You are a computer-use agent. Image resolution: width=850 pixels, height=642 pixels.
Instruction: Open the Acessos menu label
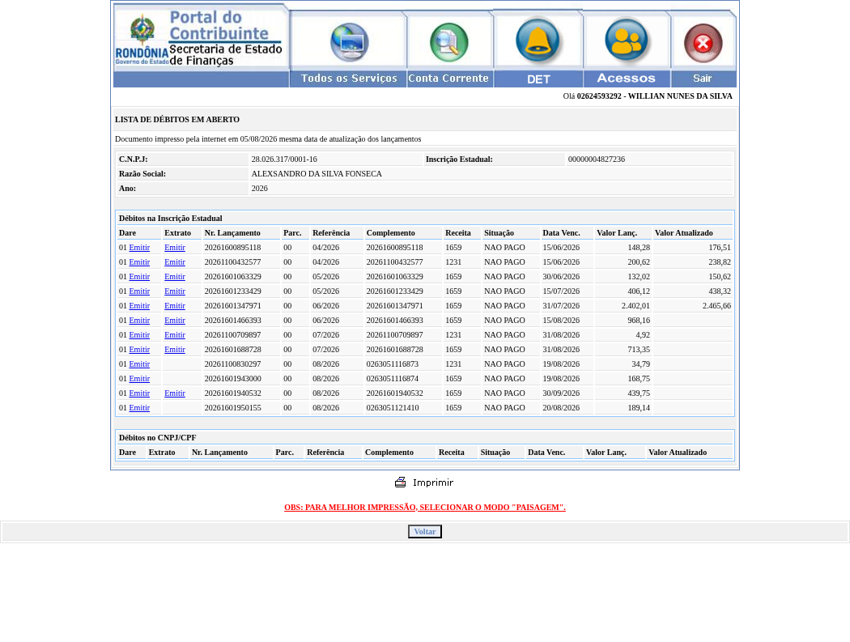[x=626, y=79]
